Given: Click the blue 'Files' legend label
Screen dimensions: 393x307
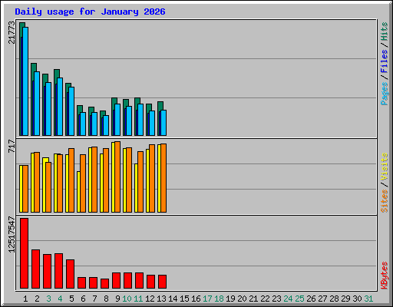Looking at the screenshot, I should (385, 61).
